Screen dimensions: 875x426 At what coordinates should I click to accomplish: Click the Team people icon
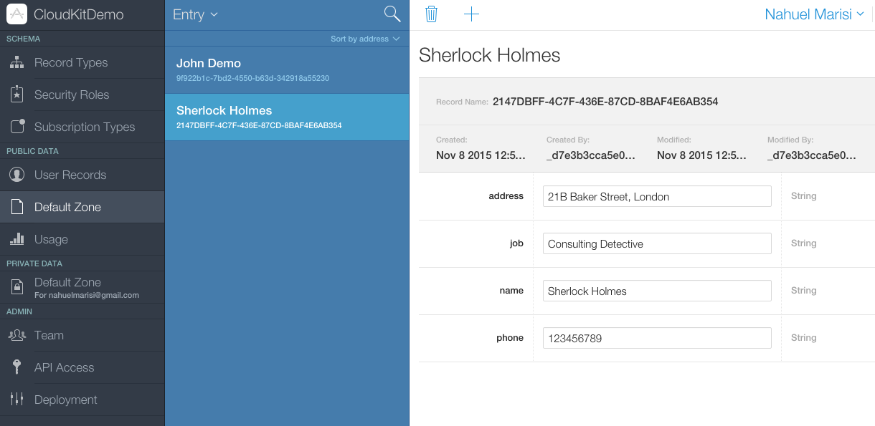[x=17, y=335]
